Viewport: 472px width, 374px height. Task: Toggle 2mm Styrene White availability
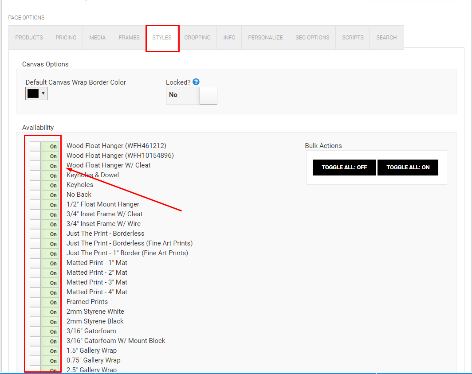44,312
